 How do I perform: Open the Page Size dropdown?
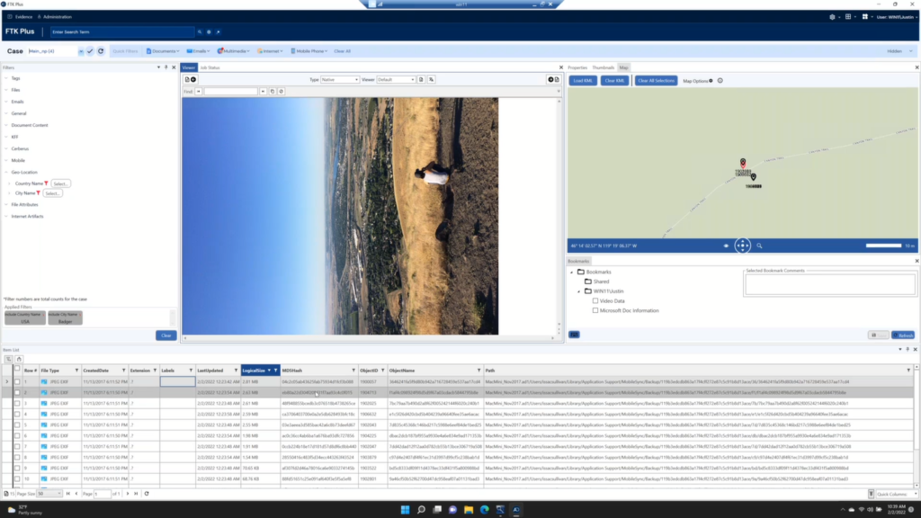point(49,494)
